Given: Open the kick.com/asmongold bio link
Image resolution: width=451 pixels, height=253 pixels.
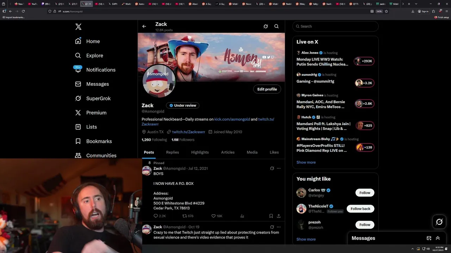Looking at the screenshot, I should [x=232, y=119].
